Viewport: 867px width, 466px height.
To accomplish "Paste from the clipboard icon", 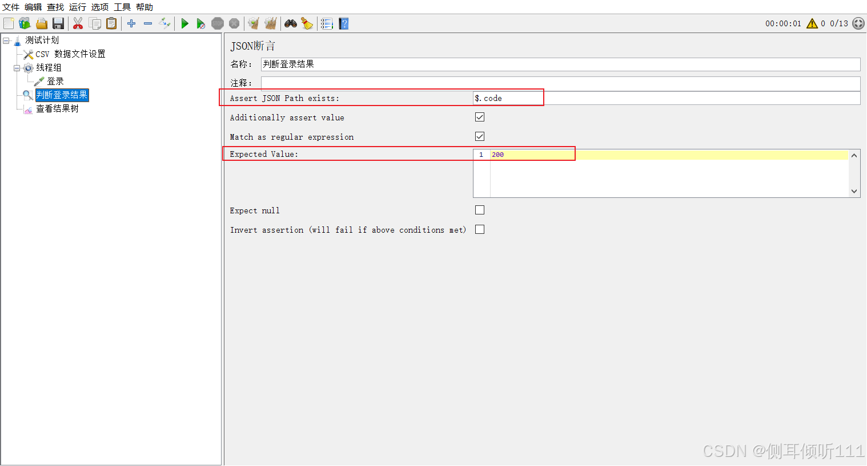I will coord(111,23).
